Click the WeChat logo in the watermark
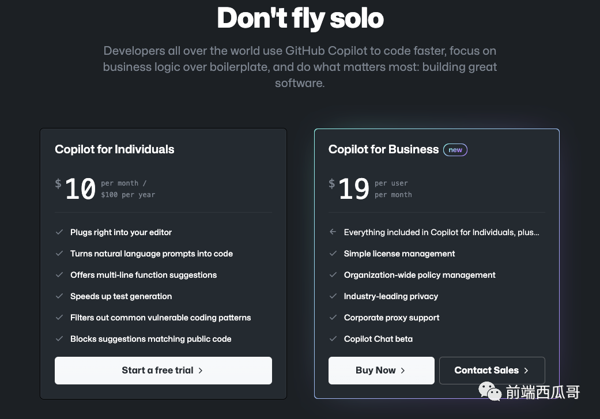 click(490, 391)
